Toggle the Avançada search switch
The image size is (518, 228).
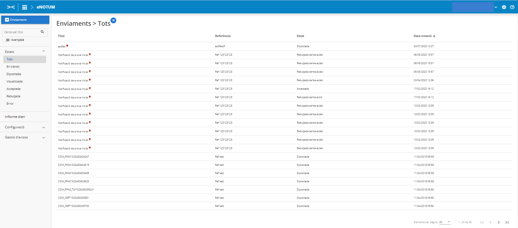tap(6, 40)
